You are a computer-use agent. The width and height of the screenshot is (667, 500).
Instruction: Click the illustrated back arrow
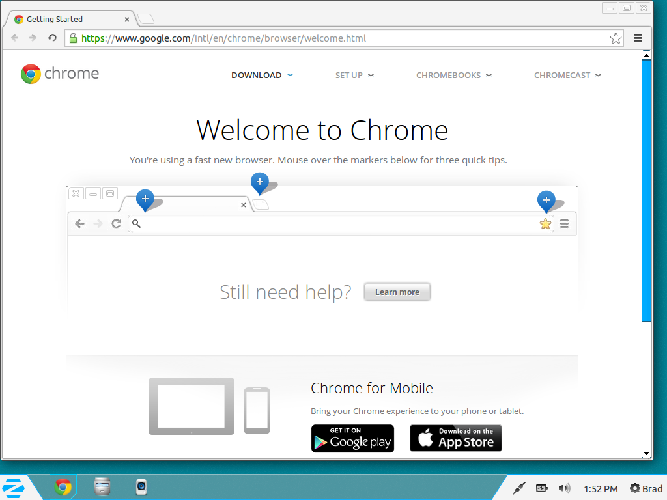click(79, 224)
